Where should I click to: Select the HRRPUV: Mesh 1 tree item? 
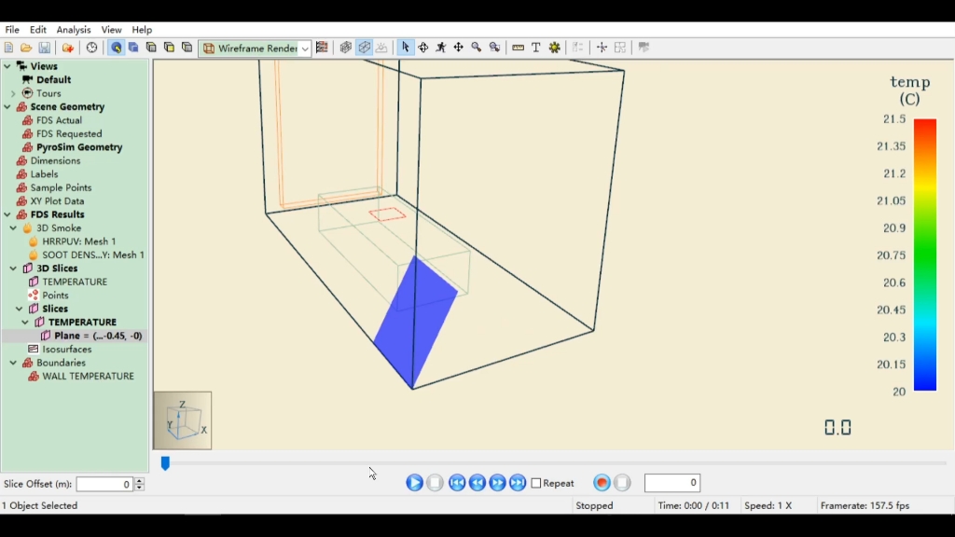79,241
